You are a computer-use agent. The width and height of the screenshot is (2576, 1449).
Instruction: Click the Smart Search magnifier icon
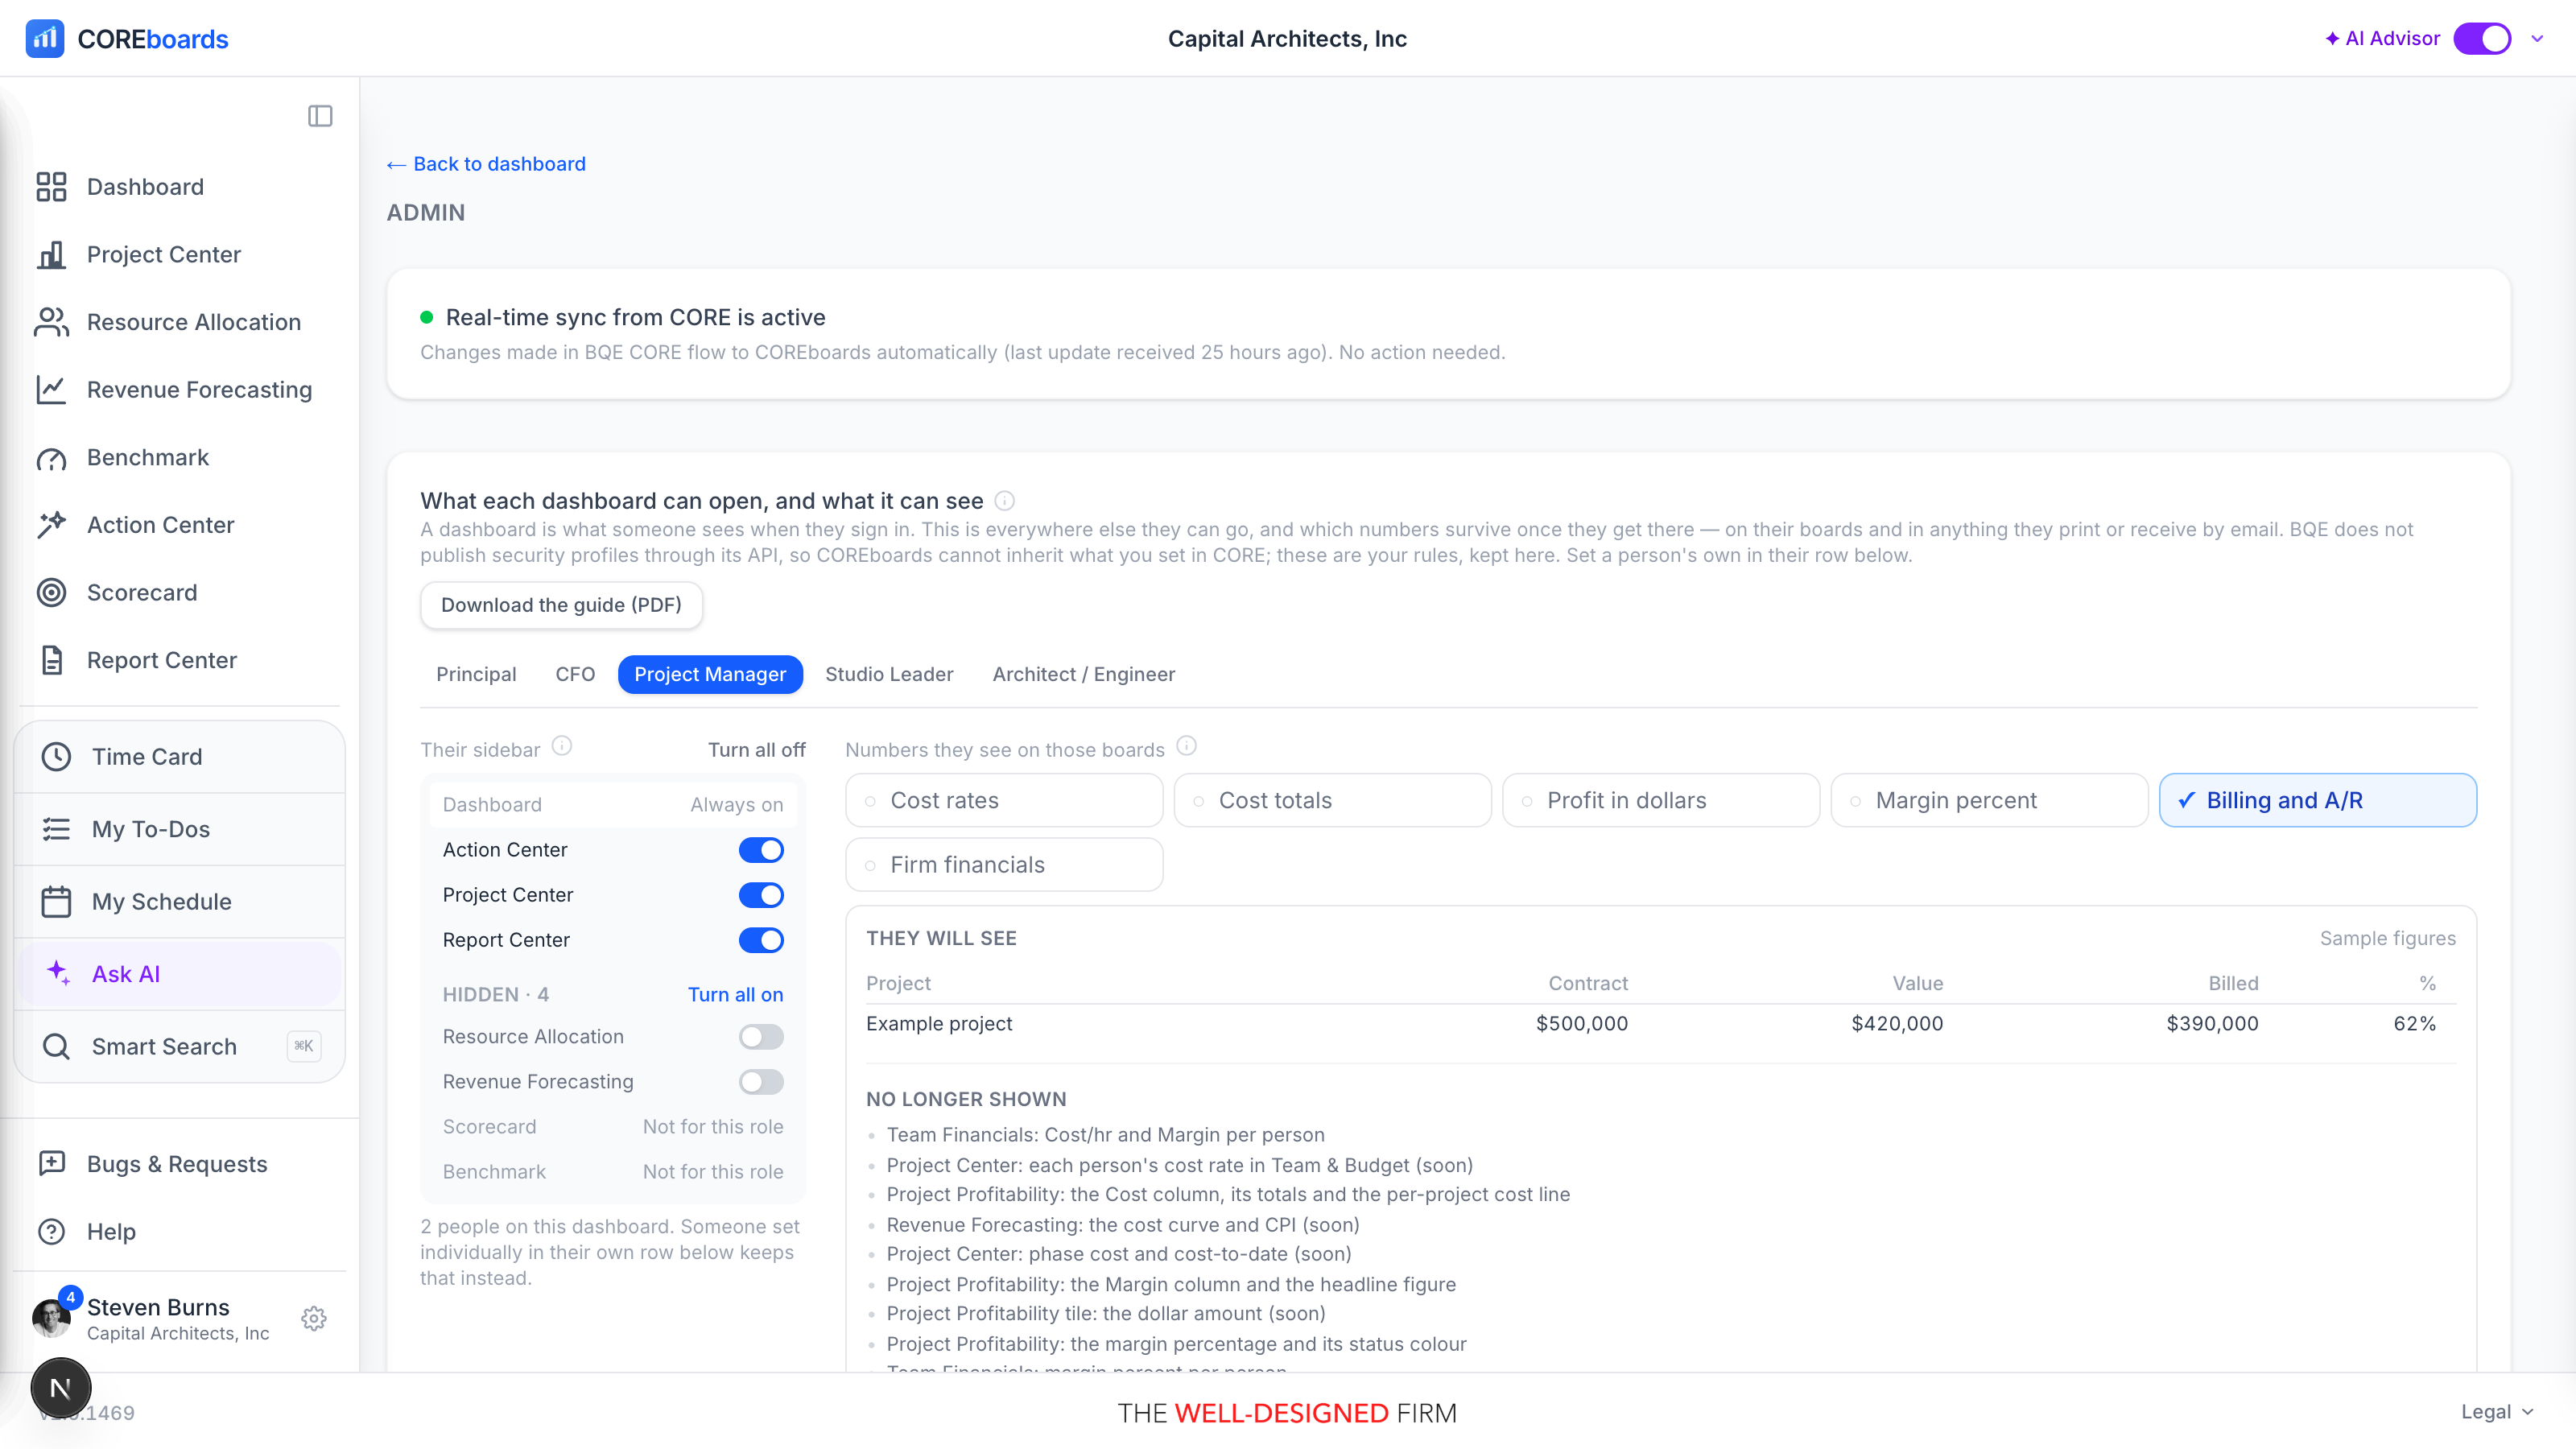tap(56, 1047)
